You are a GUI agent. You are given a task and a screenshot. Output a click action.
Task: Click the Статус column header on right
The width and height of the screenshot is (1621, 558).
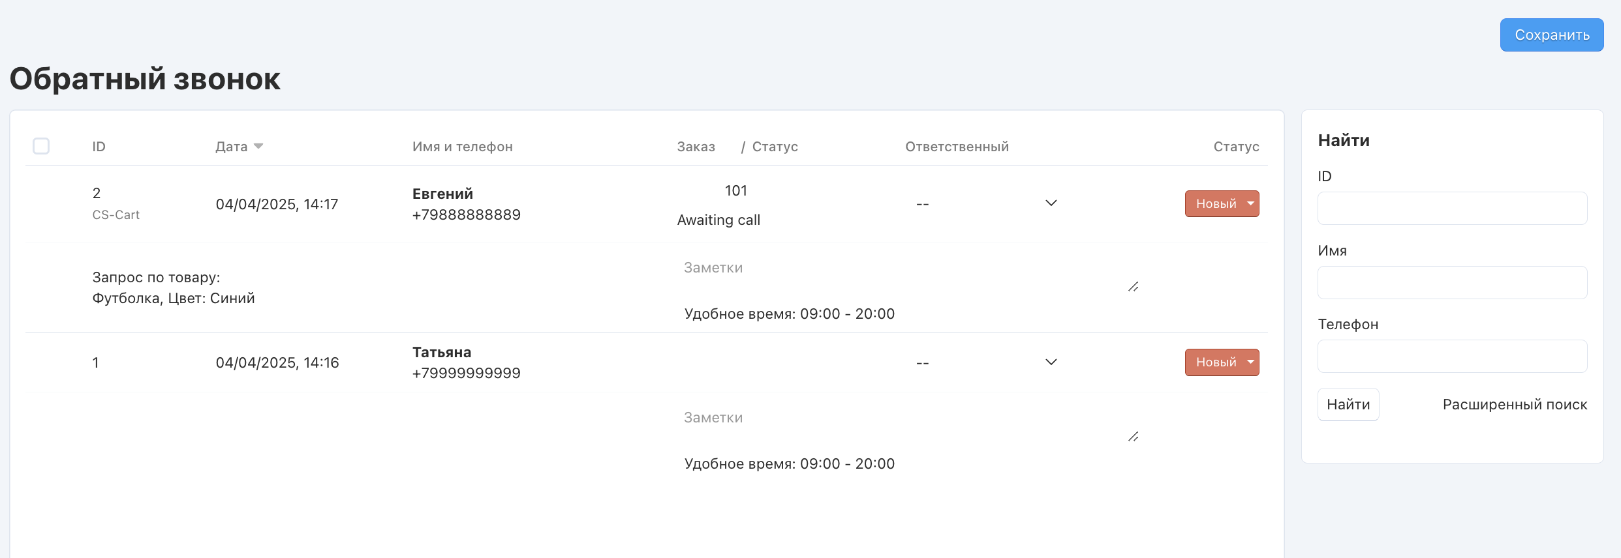coord(1236,147)
